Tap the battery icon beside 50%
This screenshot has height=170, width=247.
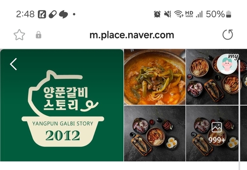pos(228,14)
